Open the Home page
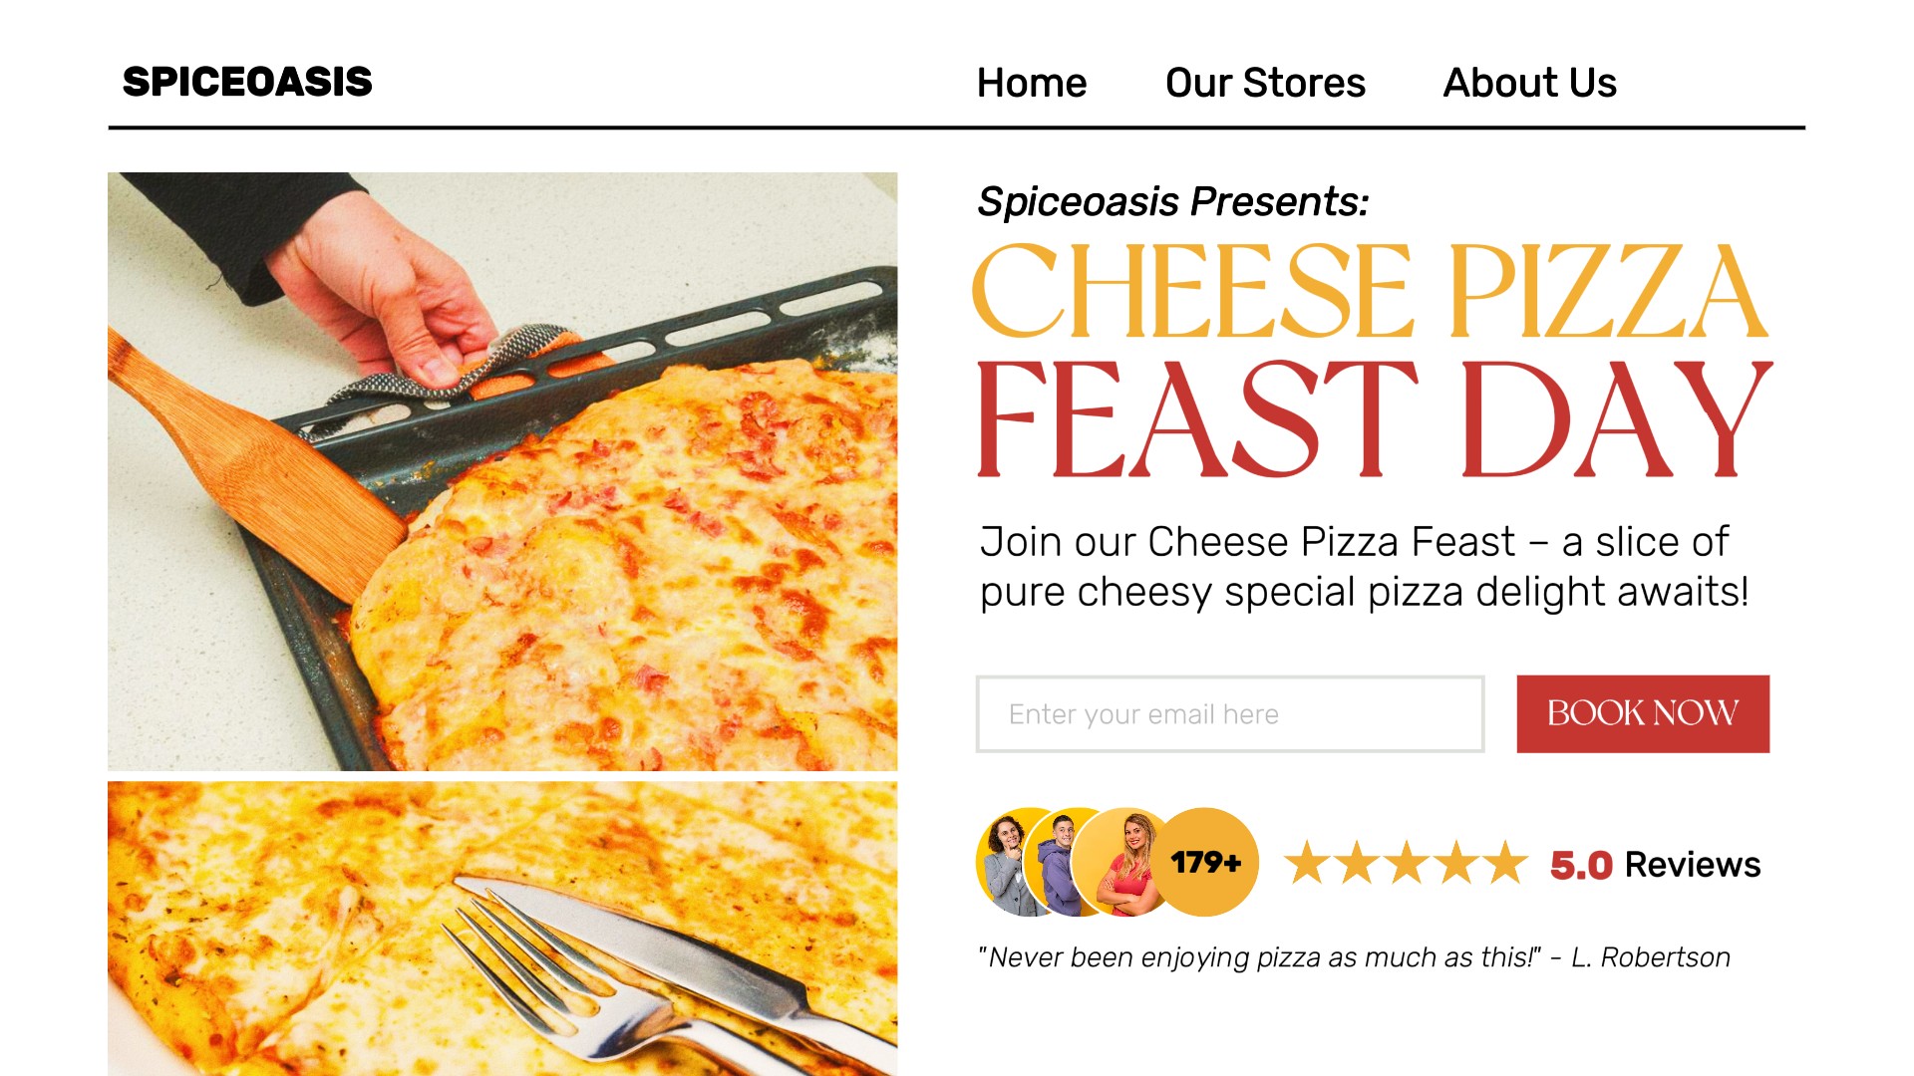Screen dimensions: 1914x1076 [1032, 84]
